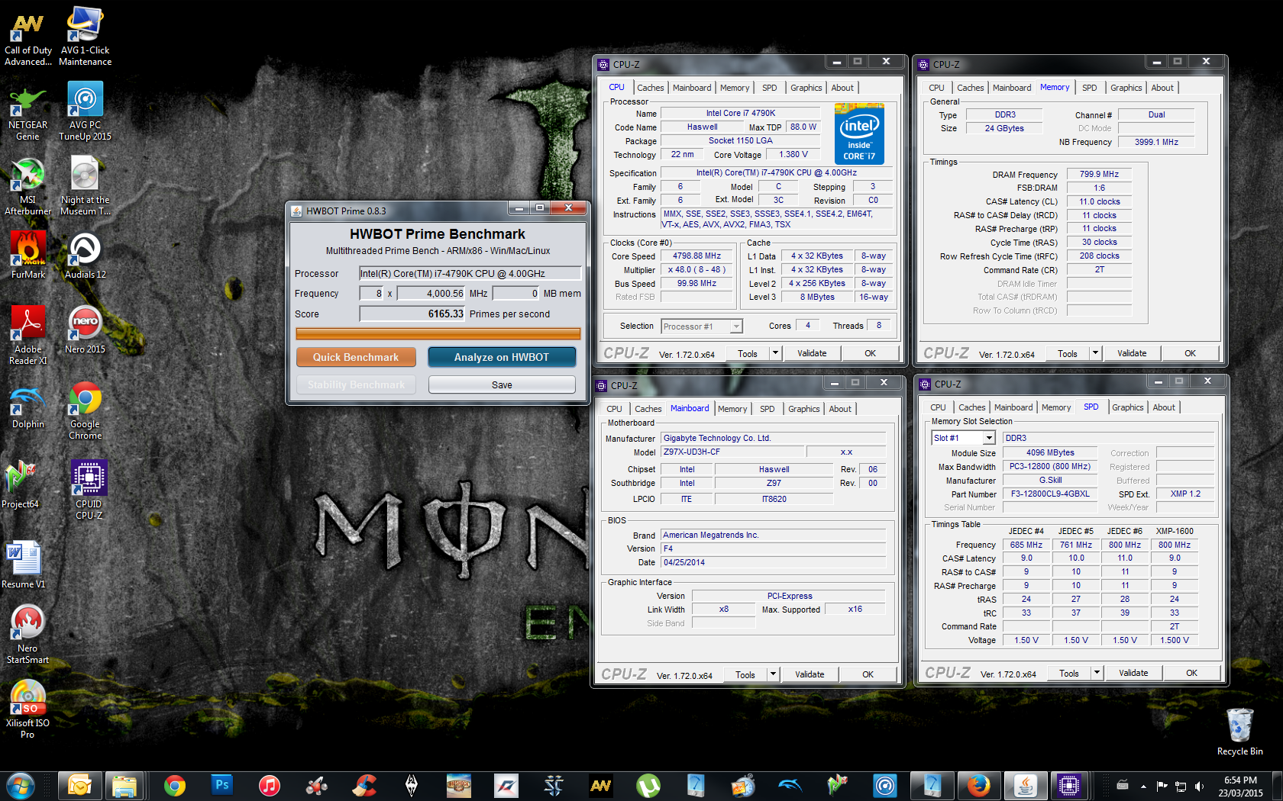Click Validate in the CPU tab window
This screenshot has width=1283, height=801.
tap(812, 353)
